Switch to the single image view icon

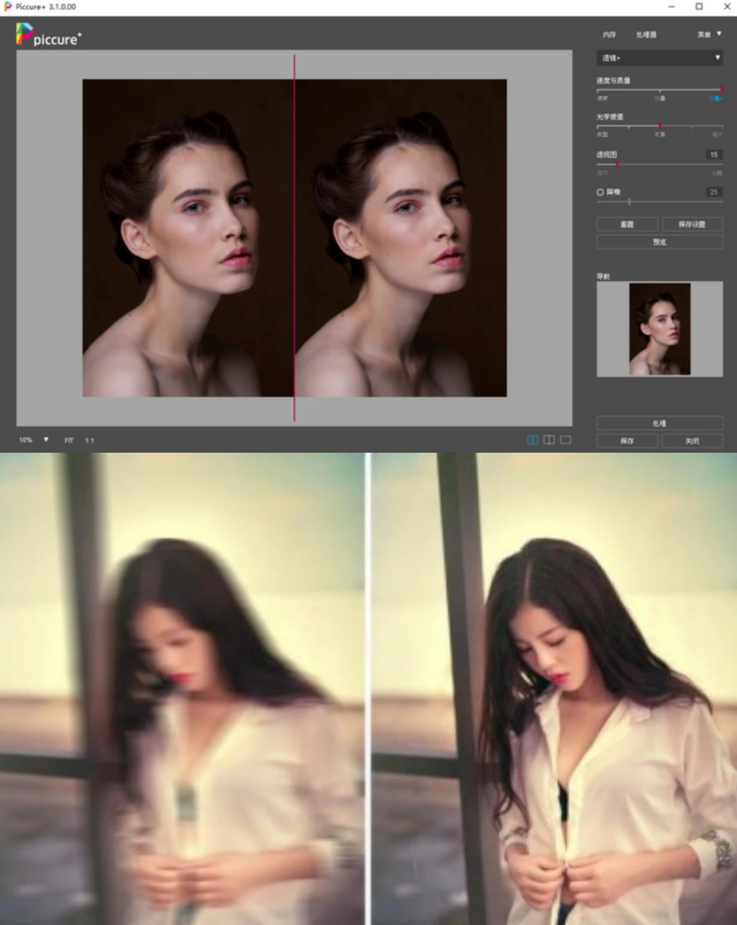coord(566,440)
